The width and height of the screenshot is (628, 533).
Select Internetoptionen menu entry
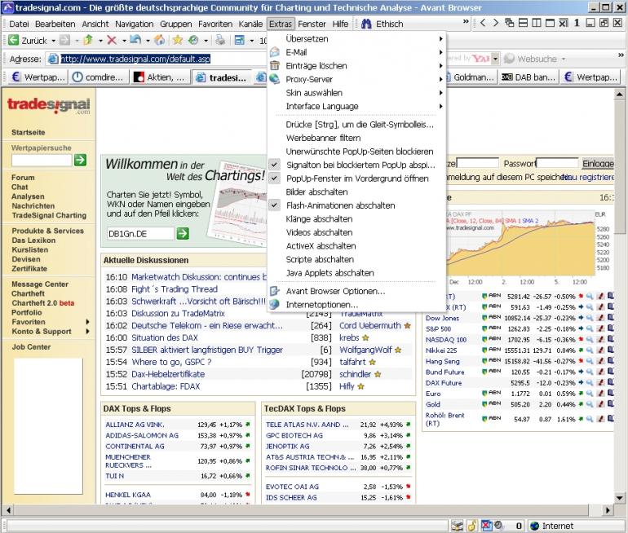pyautogui.click(x=357, y=305)
